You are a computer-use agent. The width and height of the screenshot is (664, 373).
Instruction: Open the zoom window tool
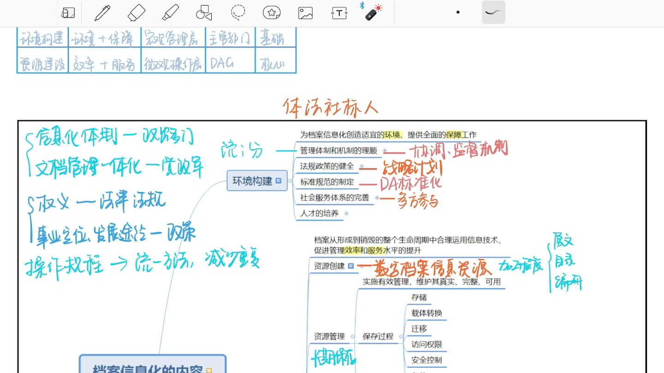point(68,13)
